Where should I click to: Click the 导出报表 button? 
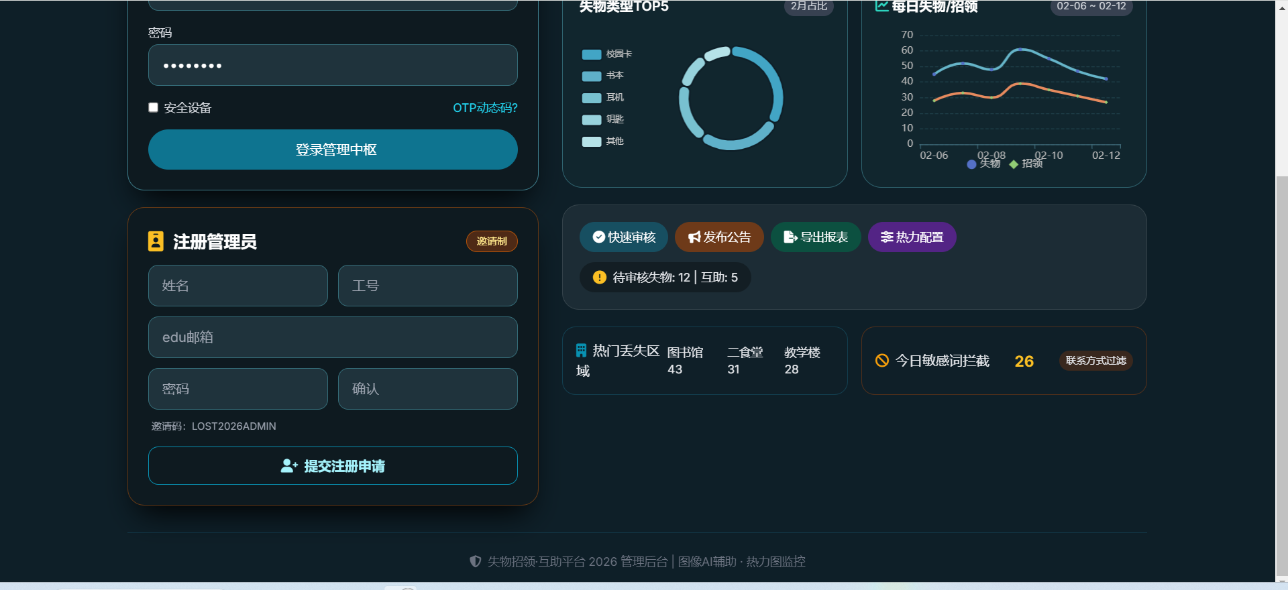tap(816, 237)
